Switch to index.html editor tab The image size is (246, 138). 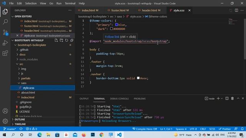(x=88, y=10)
